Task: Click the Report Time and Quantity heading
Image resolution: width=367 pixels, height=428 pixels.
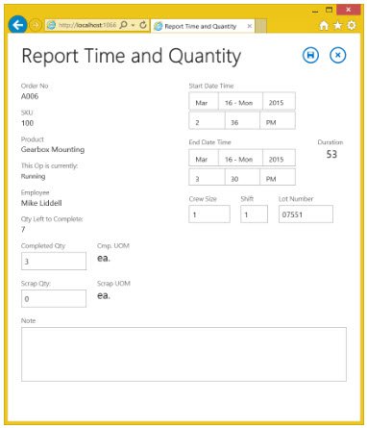Action: 132,57
